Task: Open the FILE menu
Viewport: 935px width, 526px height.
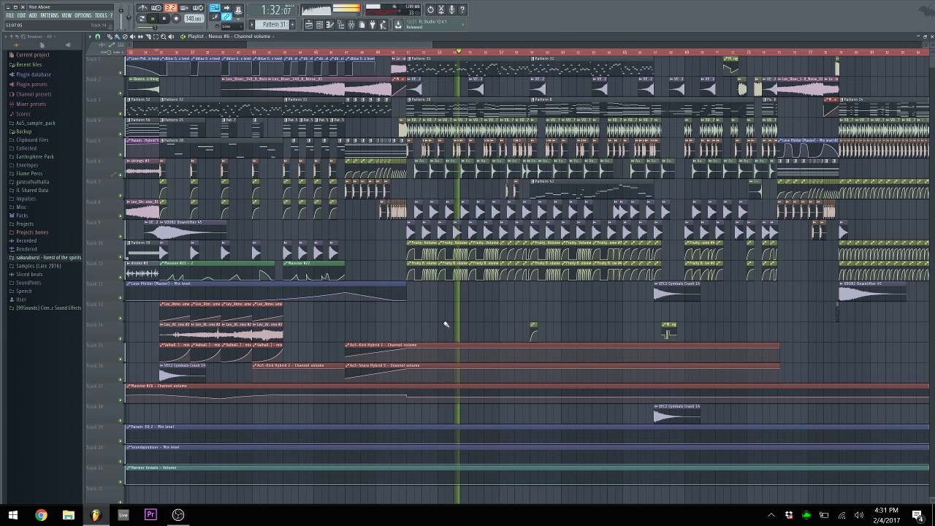Action: pyautogui.click(x=10, y=15)
